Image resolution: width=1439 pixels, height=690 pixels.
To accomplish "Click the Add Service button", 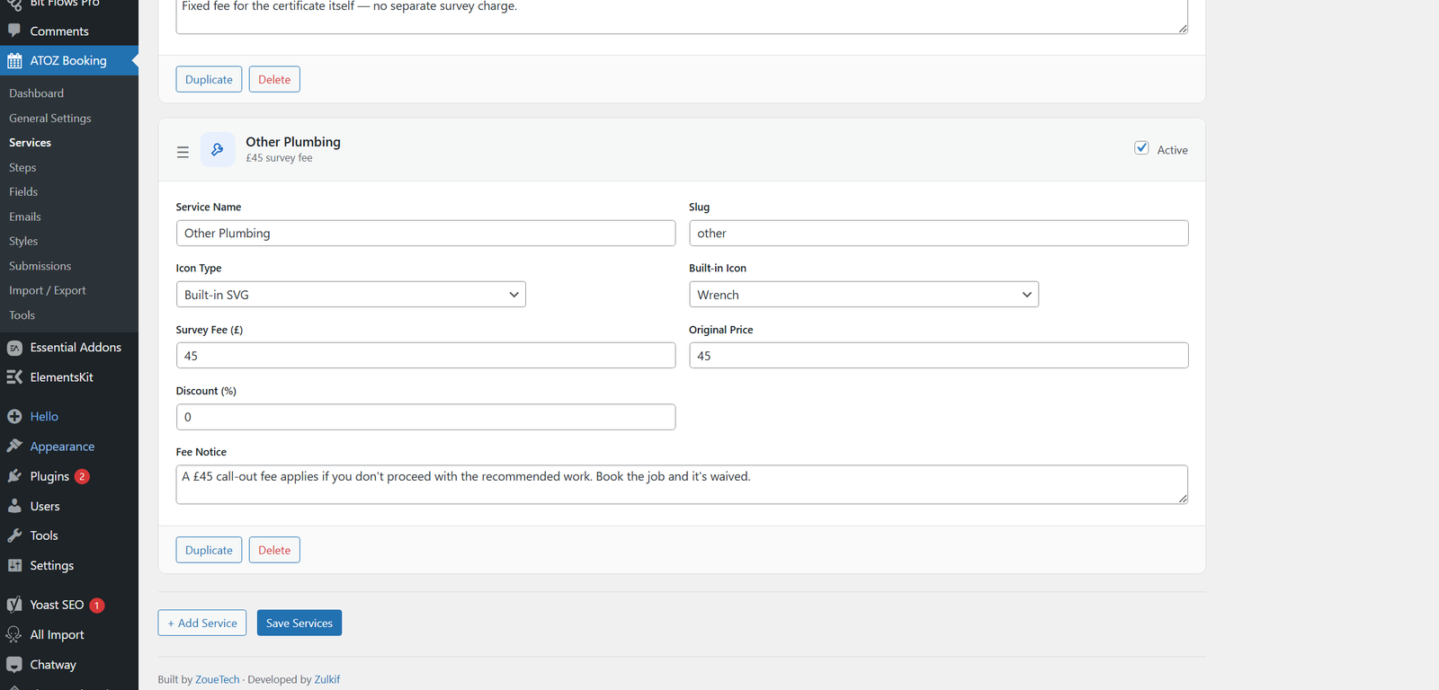I will click(x=202, y=623).
